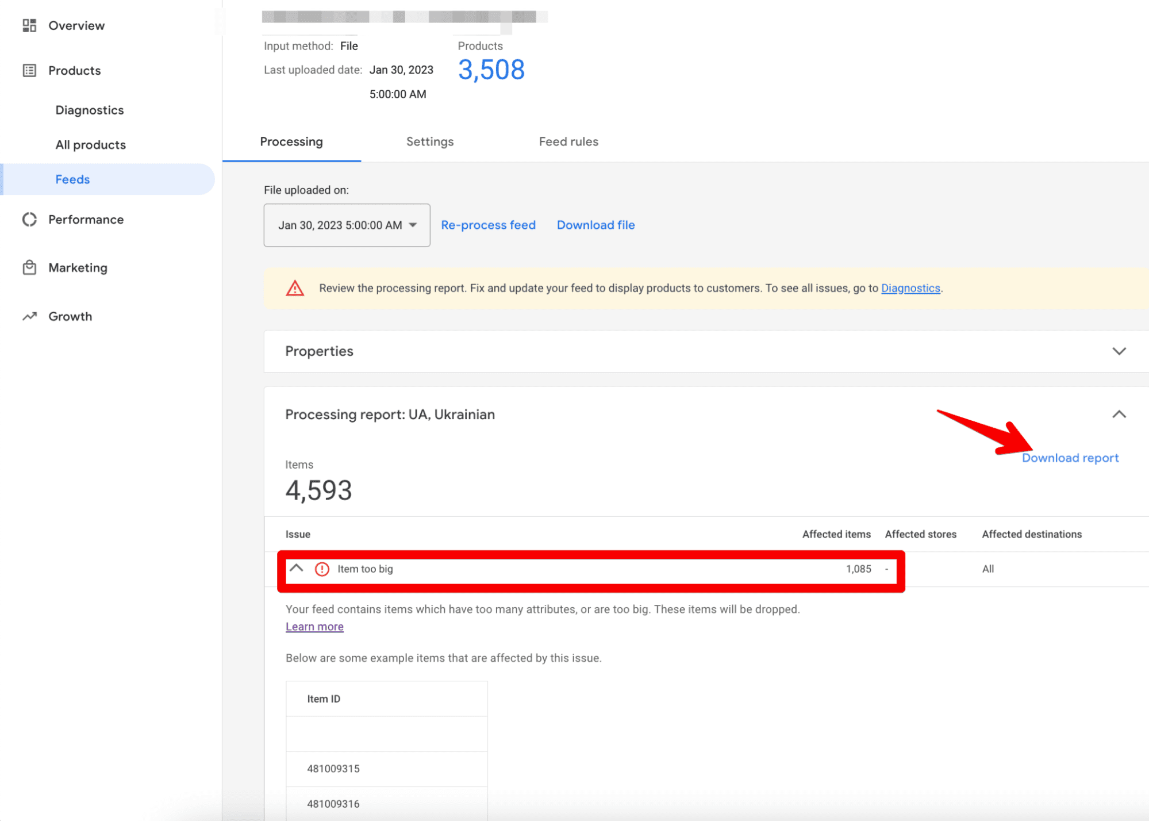
Task: Download the processing report
Action: click(x=1070, y=458)
